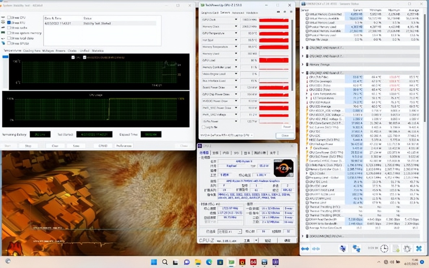Expand the Core Temperatures row in HWiNFO
The image size is (429, 268).
[x=307, y=94]
